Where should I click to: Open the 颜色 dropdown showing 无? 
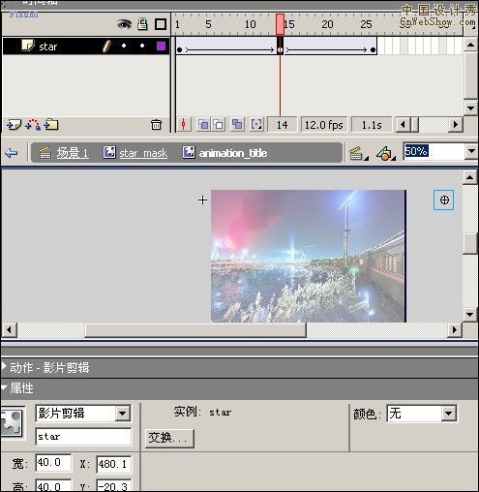[448, 414]
